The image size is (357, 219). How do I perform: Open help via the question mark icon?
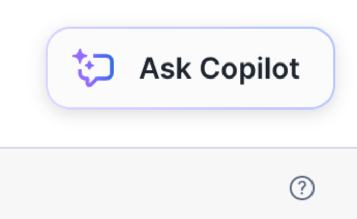click(x=302, y=188)
